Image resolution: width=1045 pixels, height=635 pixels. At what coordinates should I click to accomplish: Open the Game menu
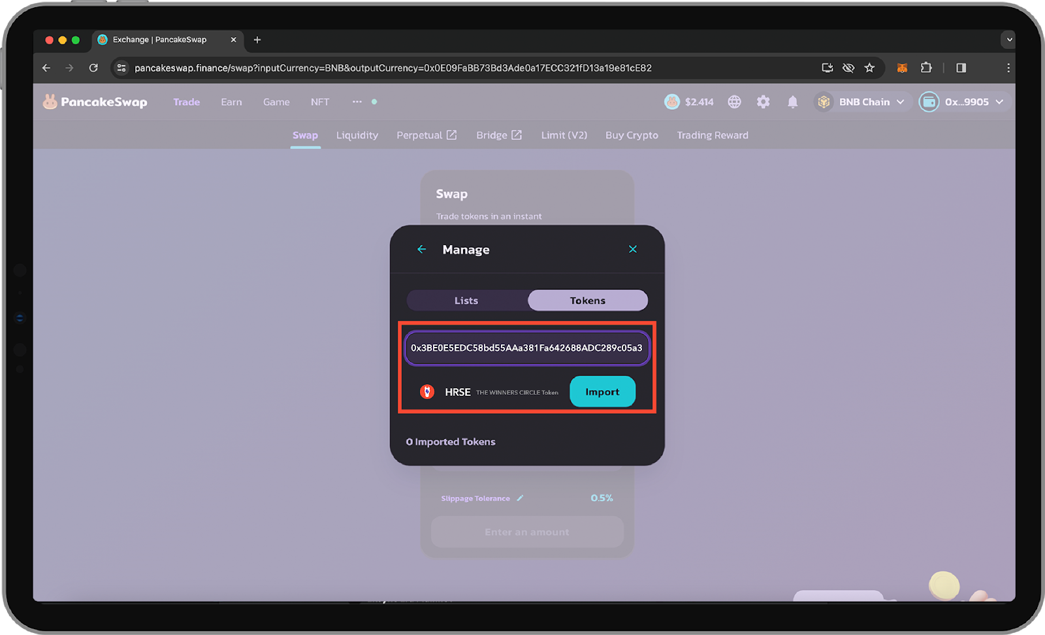click(276, 102)
